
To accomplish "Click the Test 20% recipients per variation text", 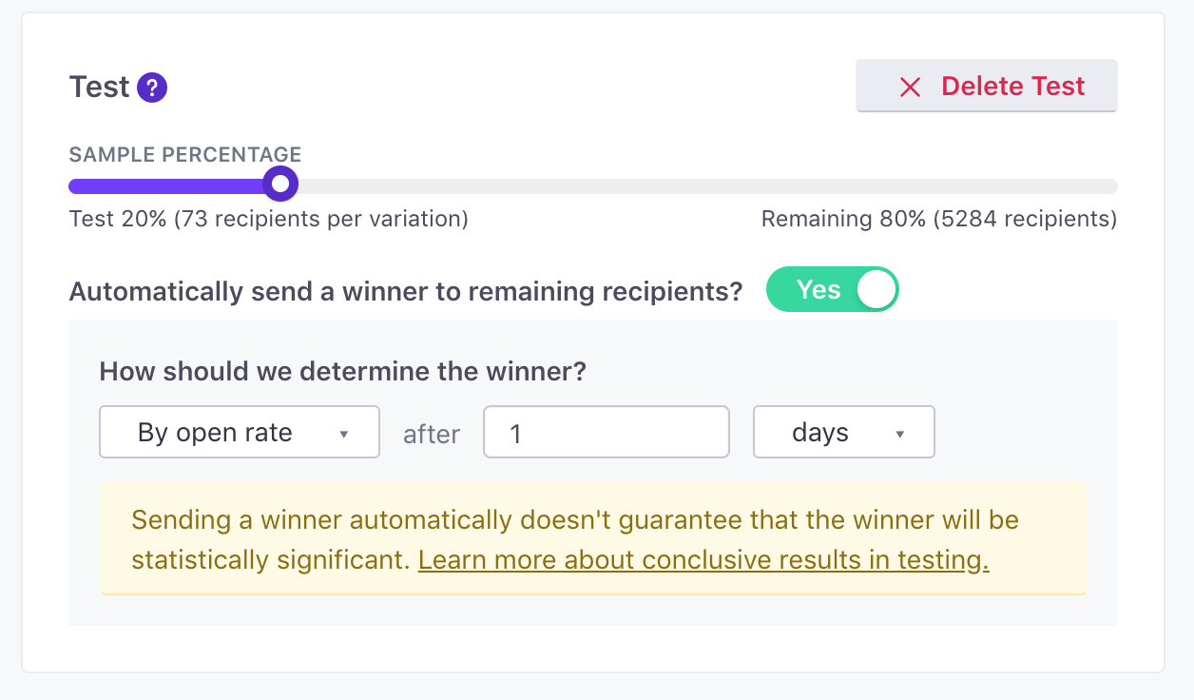I will (x=269, y=220).
